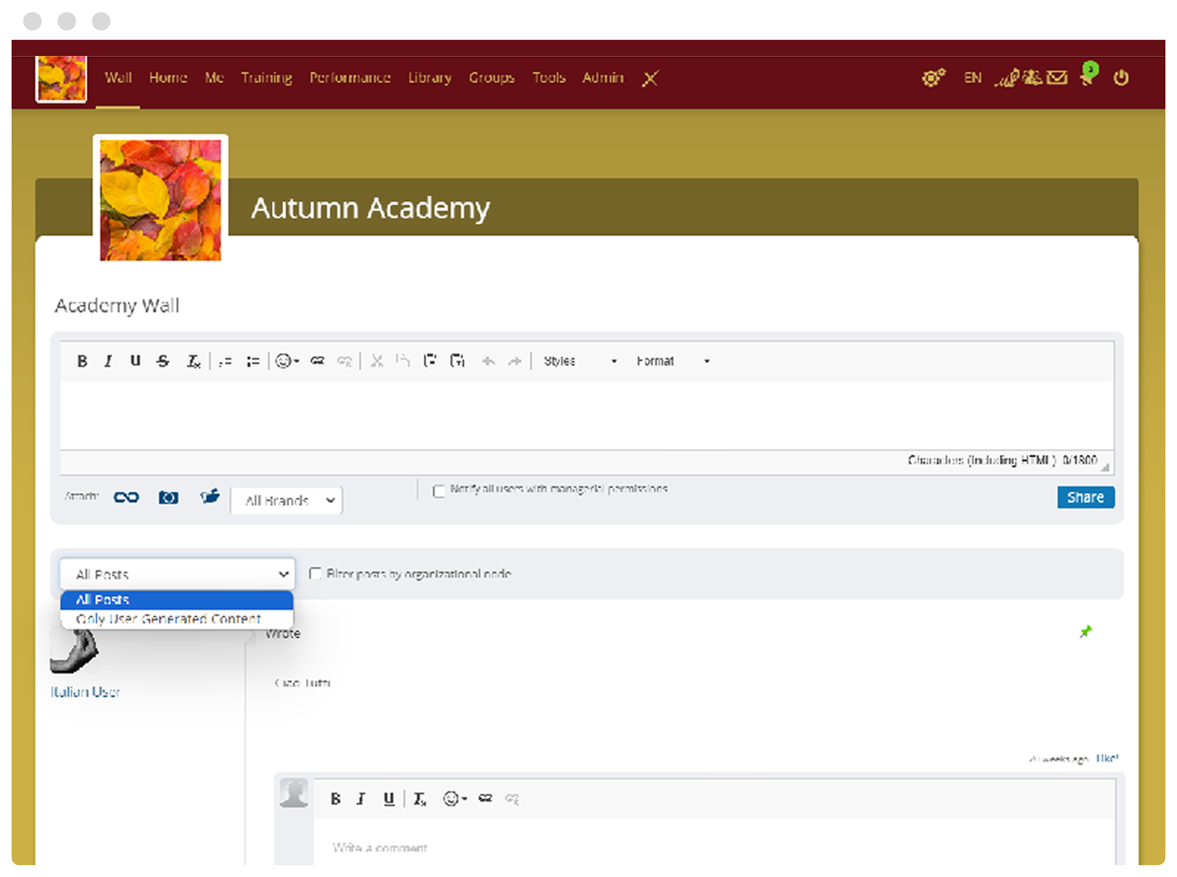Change language via EN selector
Viewport: 1177px width, 877px height.
pyautogui.click(x=972, y=78)
